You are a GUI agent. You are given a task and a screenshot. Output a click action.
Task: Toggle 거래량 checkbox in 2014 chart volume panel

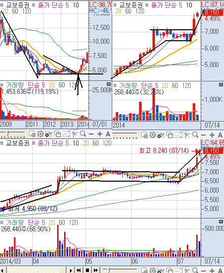pos(115,85)
